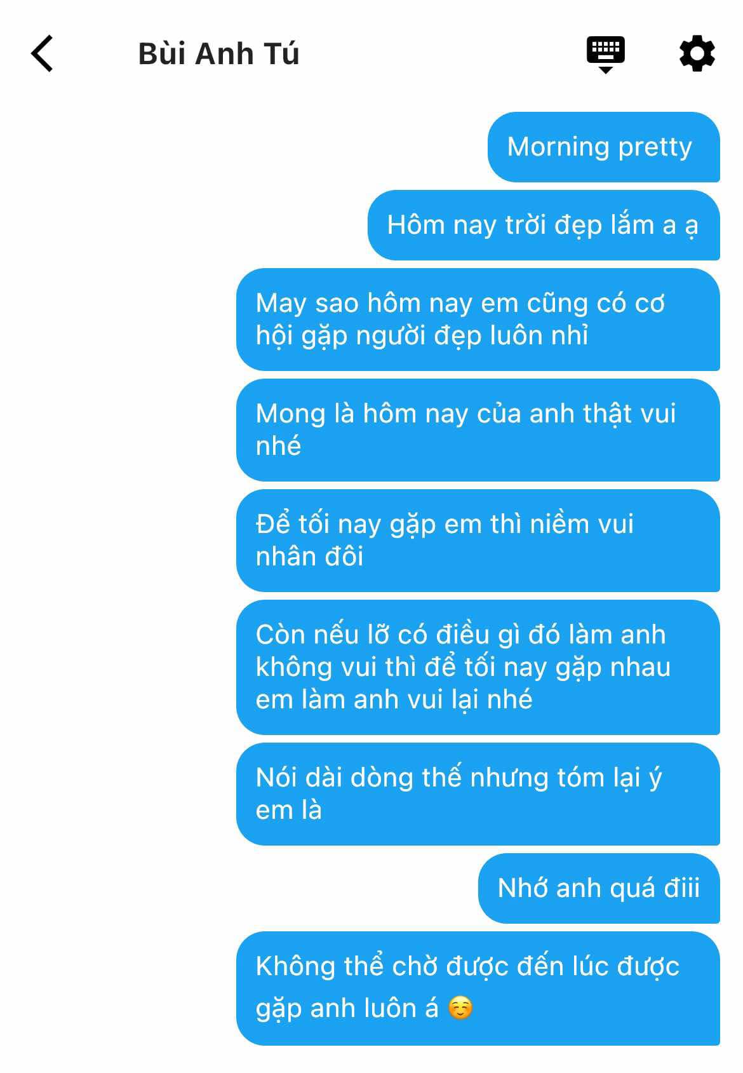Image resolution: width=743 pixels, height=1073 pixels.
Task: Select the "Không thể chờ được" message bubble
Action: 478,989
